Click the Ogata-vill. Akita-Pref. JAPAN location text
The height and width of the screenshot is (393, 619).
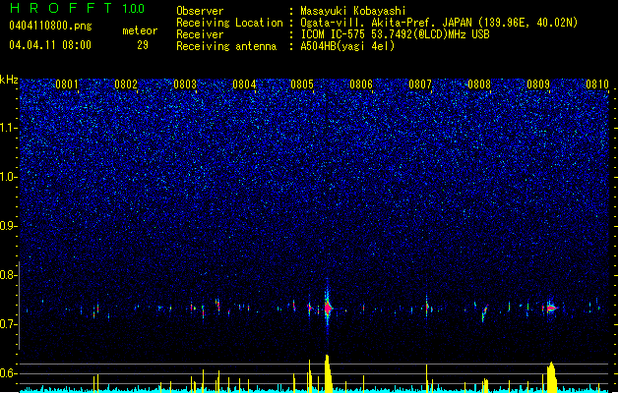click(x=439, y=23)
